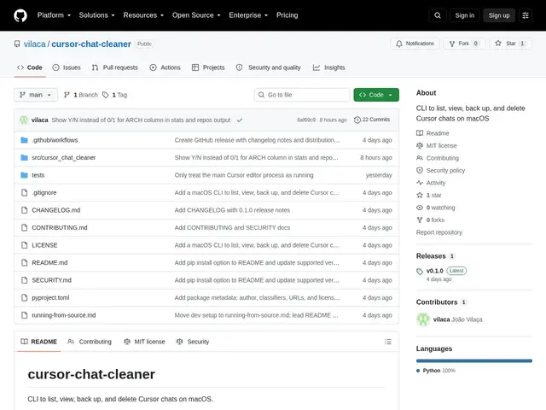The height and width of the screenshot is (410, 546).
Task: Click the Python language bar
Action: coord(474,360)
